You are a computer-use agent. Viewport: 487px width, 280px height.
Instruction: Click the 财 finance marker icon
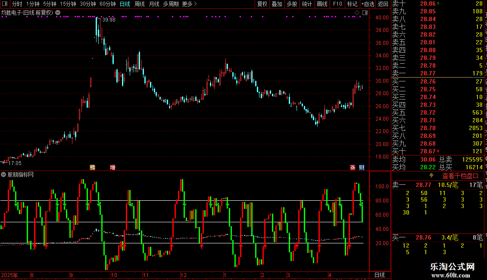point(362,167)
